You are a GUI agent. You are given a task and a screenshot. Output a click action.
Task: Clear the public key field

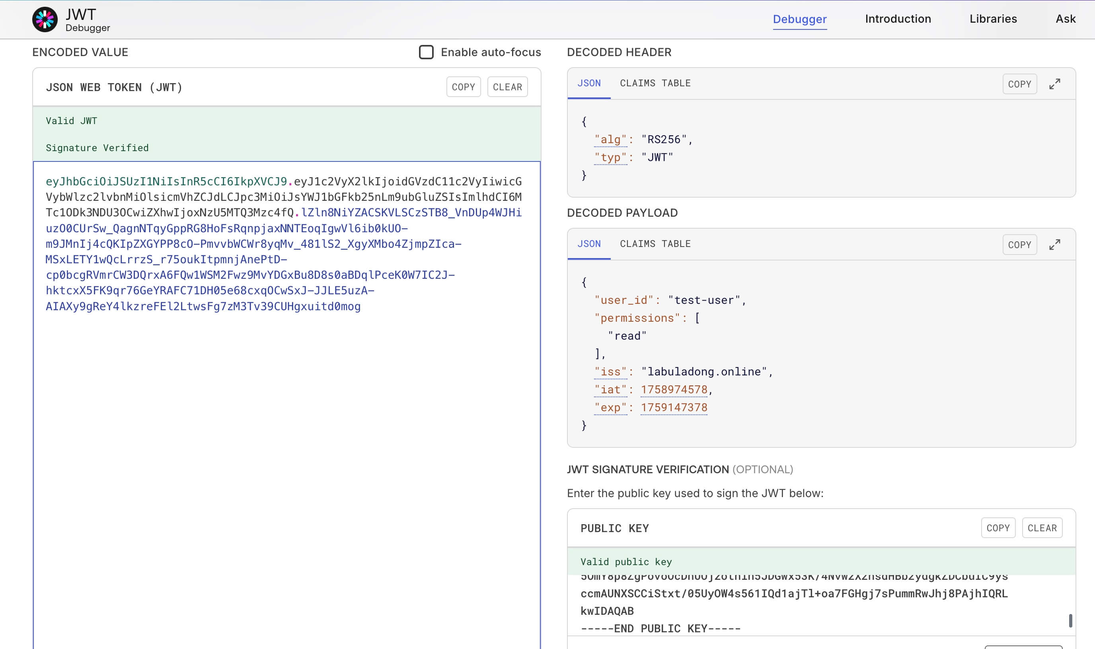coord(1042,528)
